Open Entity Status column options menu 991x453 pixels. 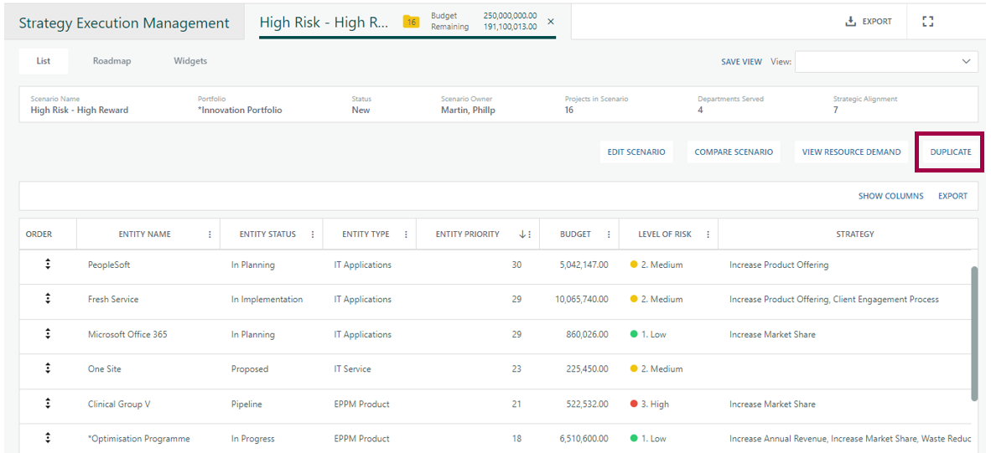point(312,234)
